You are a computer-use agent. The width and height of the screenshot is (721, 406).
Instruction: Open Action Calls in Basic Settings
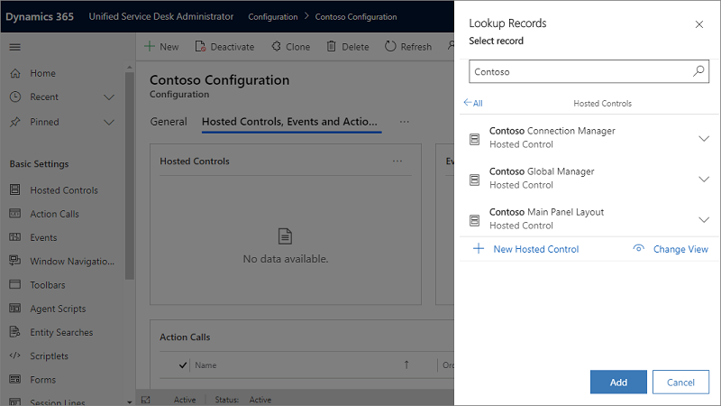coord(54,214)
